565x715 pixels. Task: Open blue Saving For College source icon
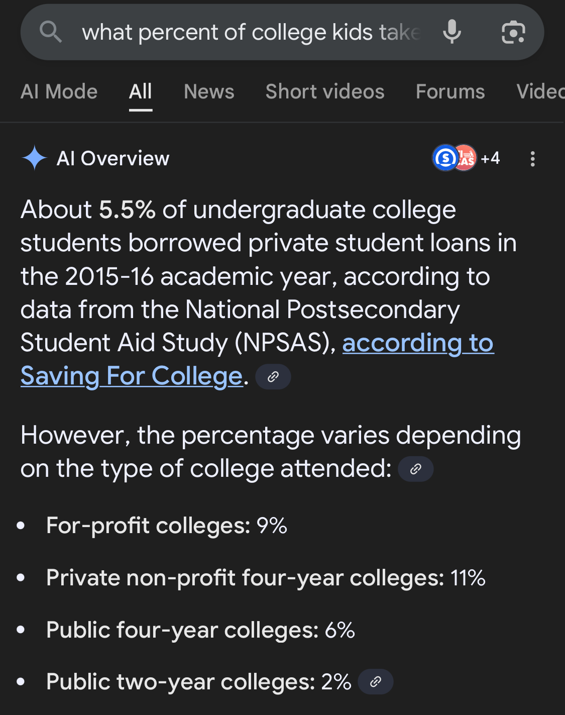[x=445, y=158]
